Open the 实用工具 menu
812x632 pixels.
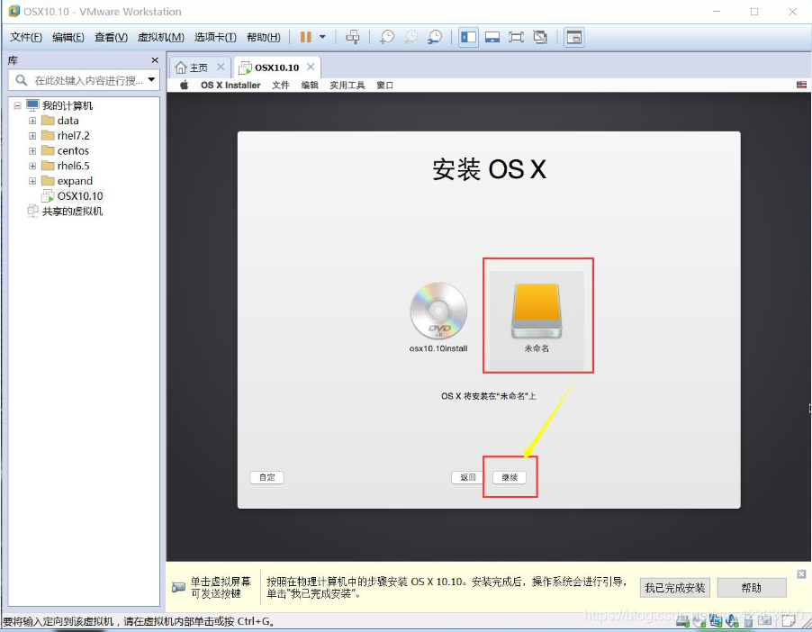347,85
